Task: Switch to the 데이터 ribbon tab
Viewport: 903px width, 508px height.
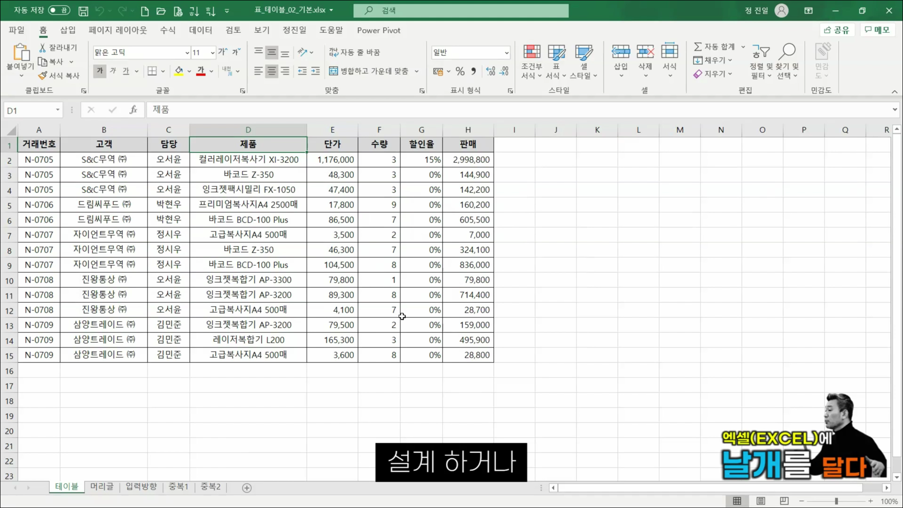Action: [x=200, y=30]
